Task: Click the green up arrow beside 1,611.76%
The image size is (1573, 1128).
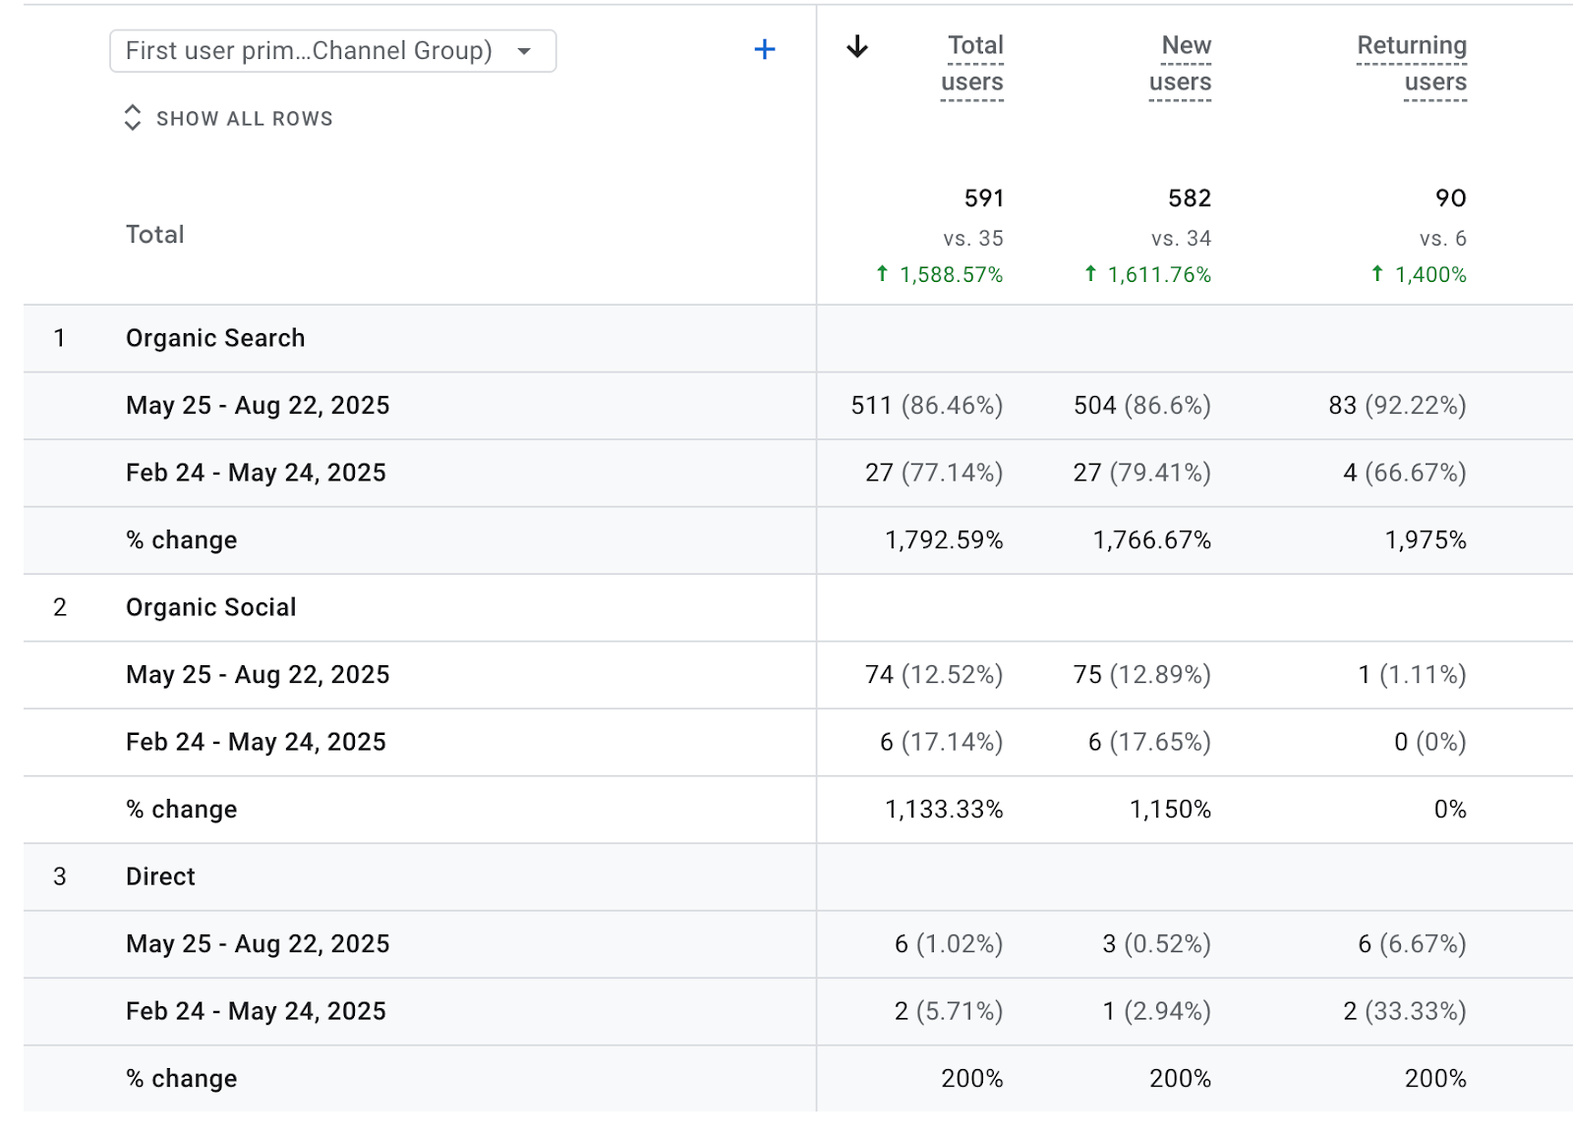Action: (x=1090, y=274)
